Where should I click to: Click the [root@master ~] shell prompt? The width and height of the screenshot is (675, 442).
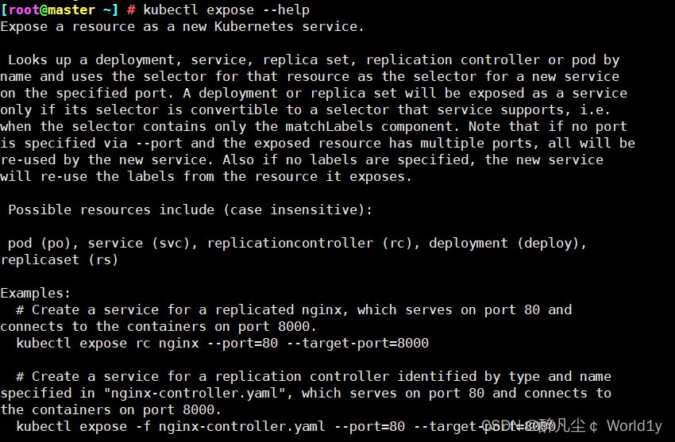[x=59, y=10]
